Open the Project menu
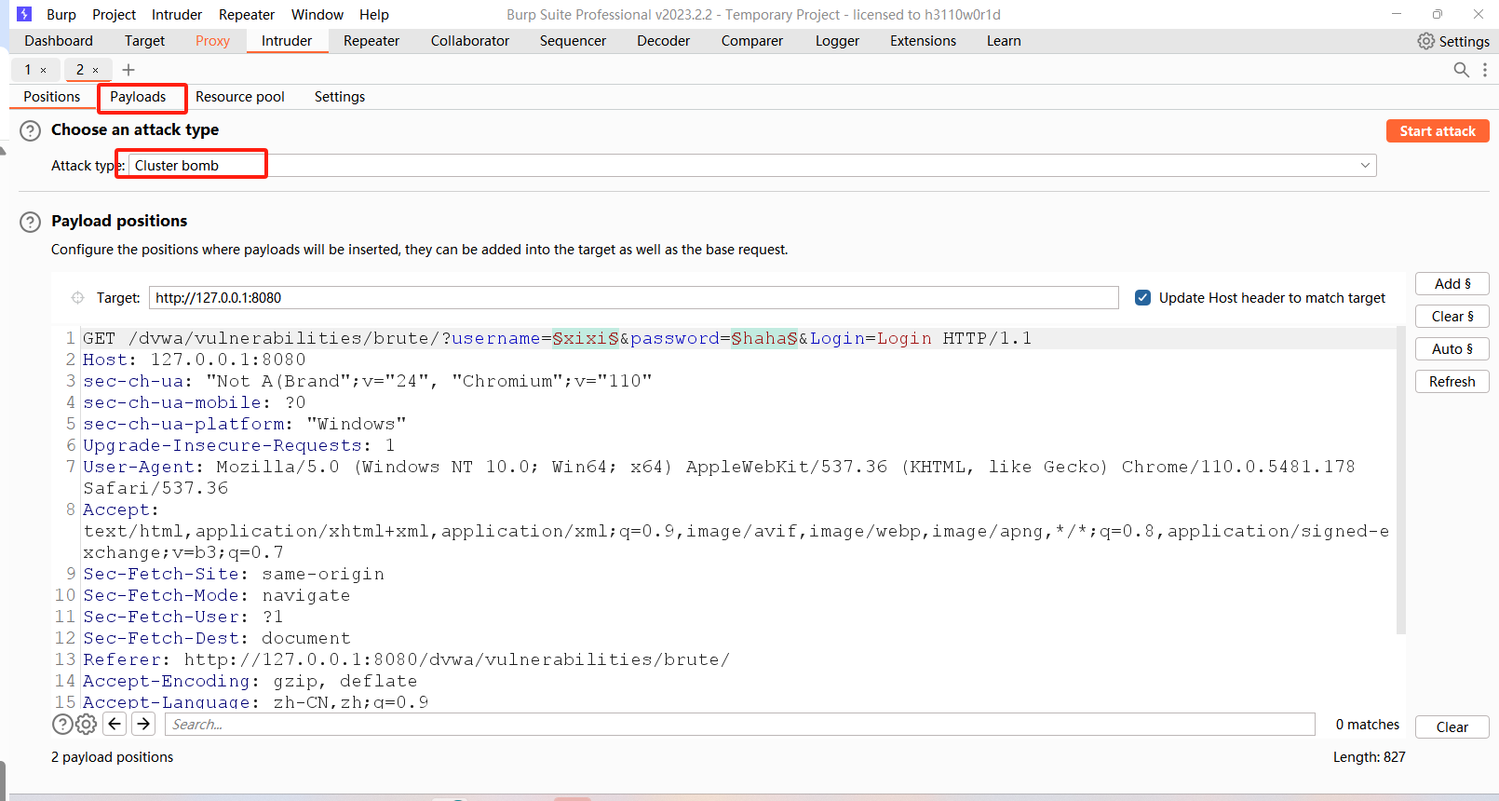The image size is (1499, 801). click(x=114, y=15)
